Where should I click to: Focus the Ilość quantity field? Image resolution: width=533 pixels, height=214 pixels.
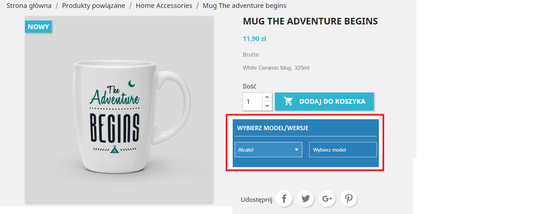(x=253, y=102)
